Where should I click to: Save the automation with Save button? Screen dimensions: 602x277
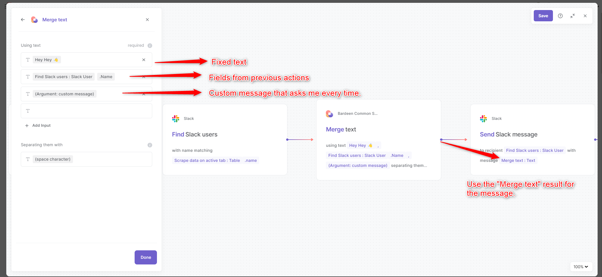543,16
